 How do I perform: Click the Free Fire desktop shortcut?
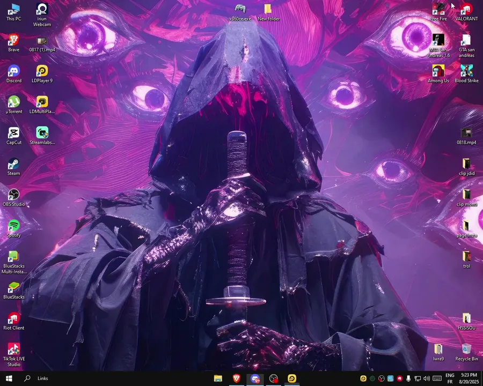point(438,12)
